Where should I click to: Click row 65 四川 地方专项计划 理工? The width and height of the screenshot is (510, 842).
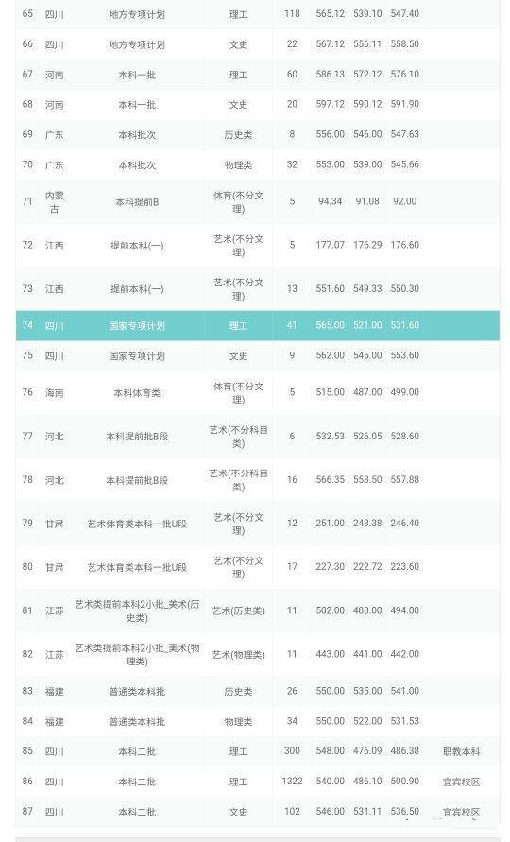coord(258,14)
